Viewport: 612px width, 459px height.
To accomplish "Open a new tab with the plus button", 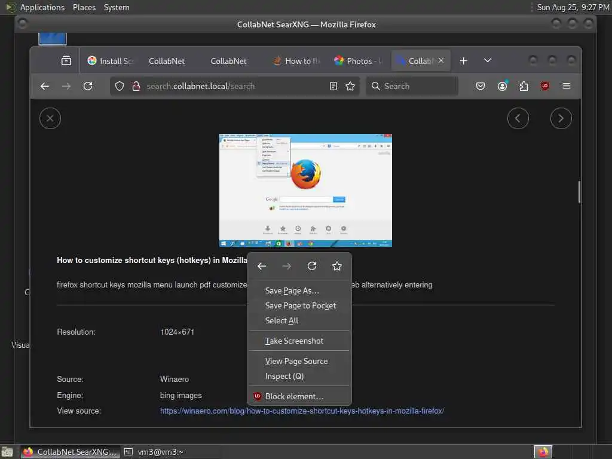I will pos(463,61).
